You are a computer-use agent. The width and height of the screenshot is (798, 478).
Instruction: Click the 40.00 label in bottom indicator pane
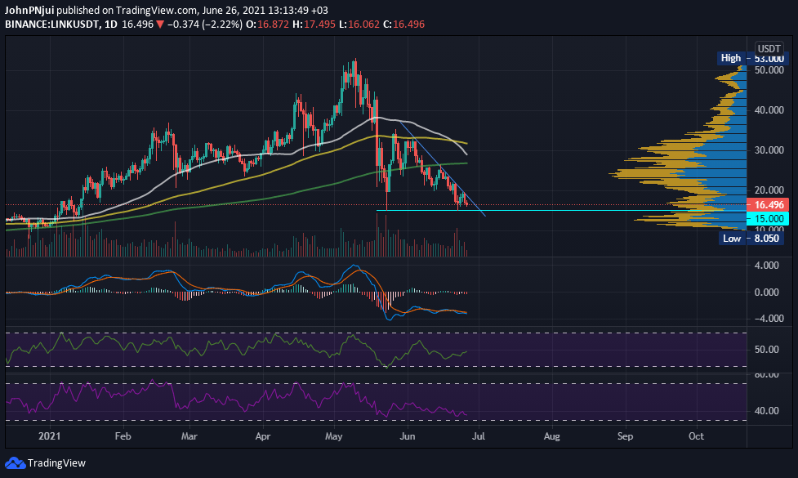click(769, 411)
